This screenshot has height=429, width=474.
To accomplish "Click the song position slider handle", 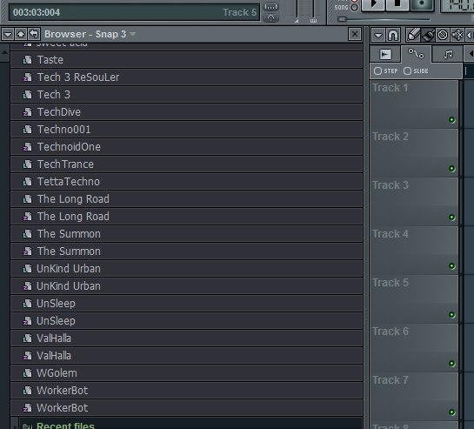I will click(342, 19).
